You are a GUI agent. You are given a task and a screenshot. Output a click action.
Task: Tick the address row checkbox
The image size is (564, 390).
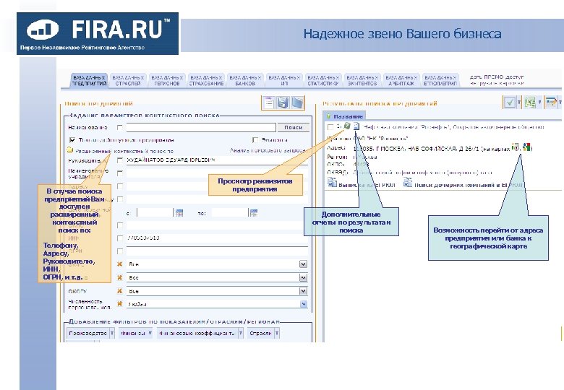click(x=120, y=186)
